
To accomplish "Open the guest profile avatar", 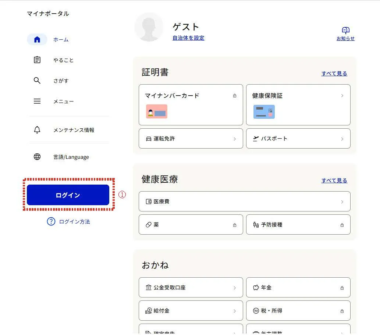I will tap(149, 27).
